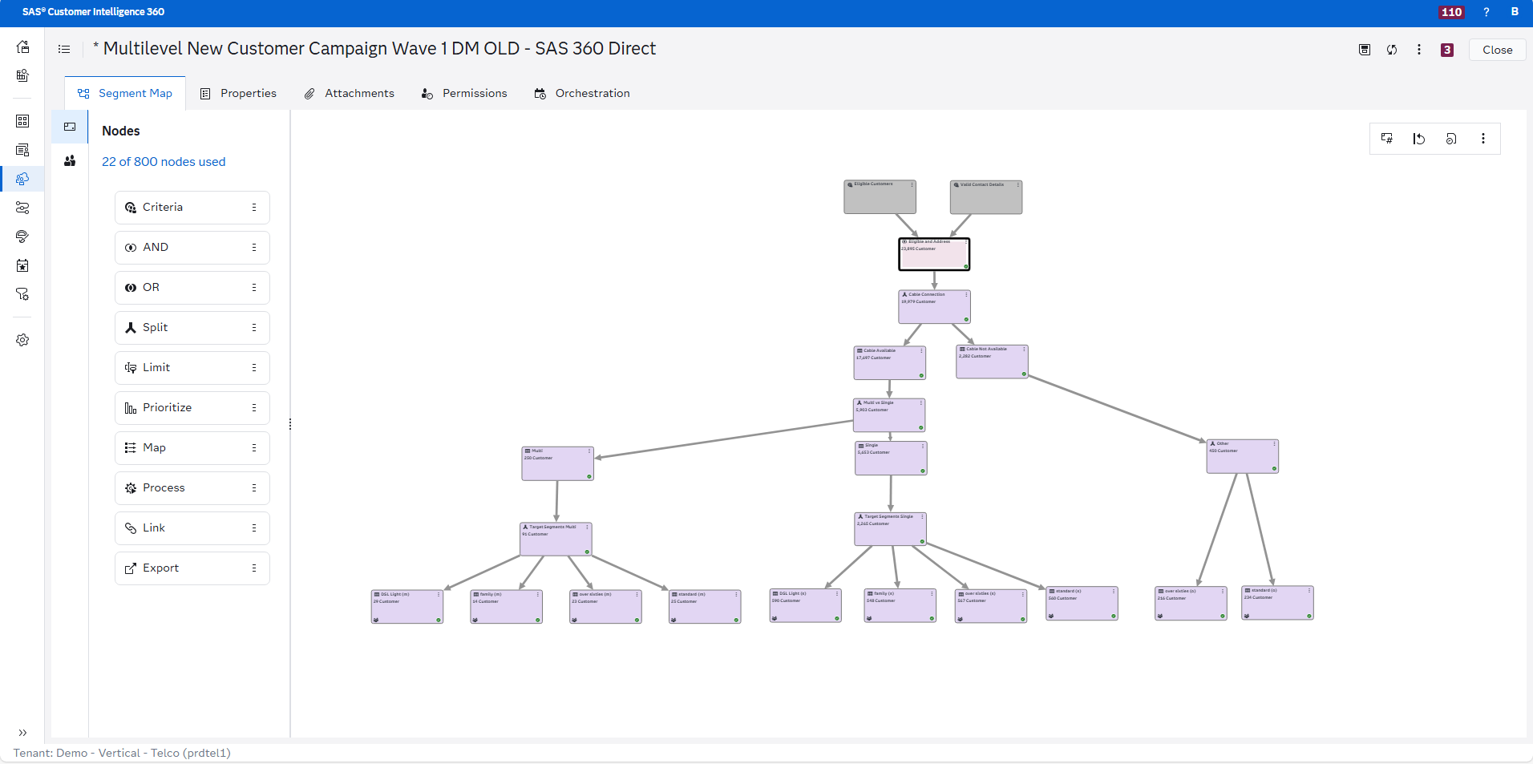
Task: Switch to the Properties tab
Action: pyautogui.click(x=247, y=93)
